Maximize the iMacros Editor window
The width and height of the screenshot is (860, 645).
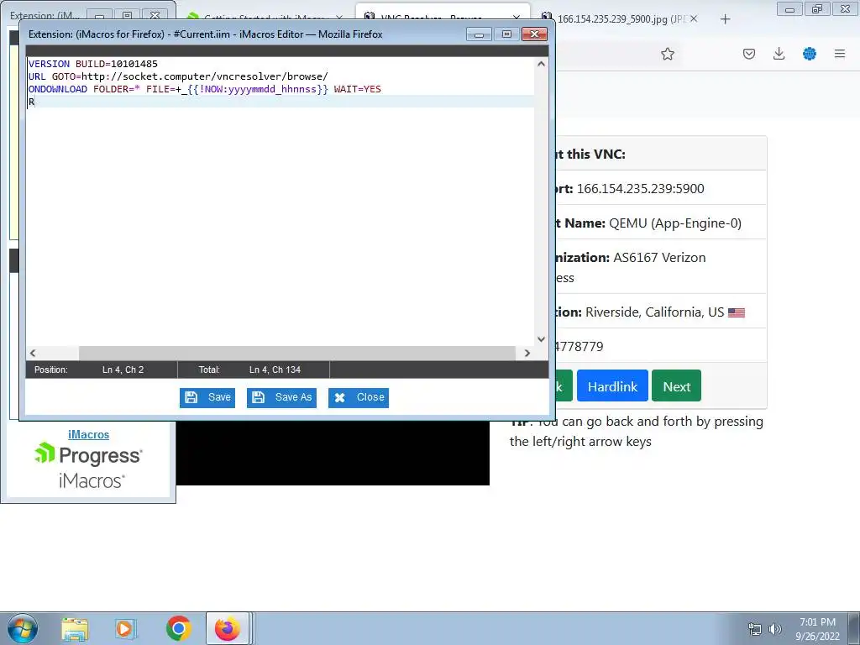pos(506,34)
